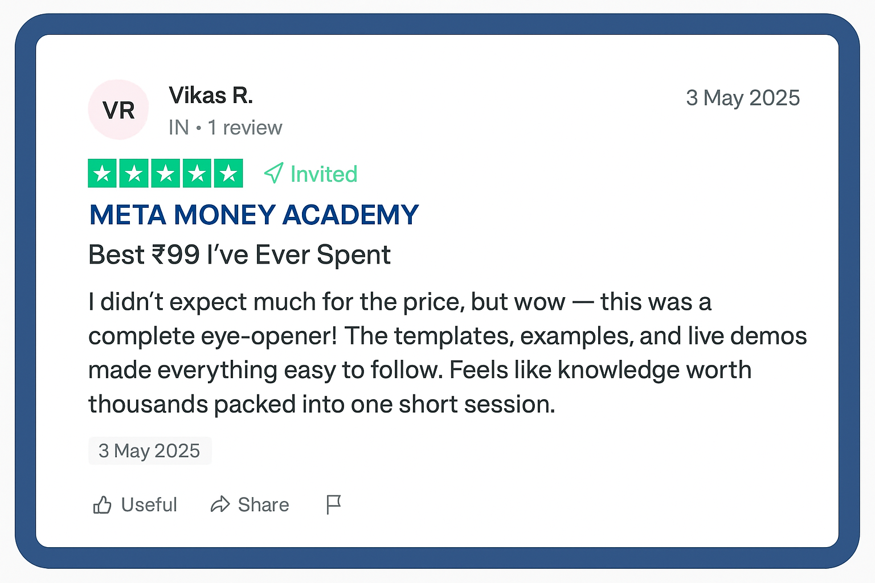This screenshot has width=875, height=583.
Task: Click the grey 3 May 2025 date badge
Action: click(150, 451)
